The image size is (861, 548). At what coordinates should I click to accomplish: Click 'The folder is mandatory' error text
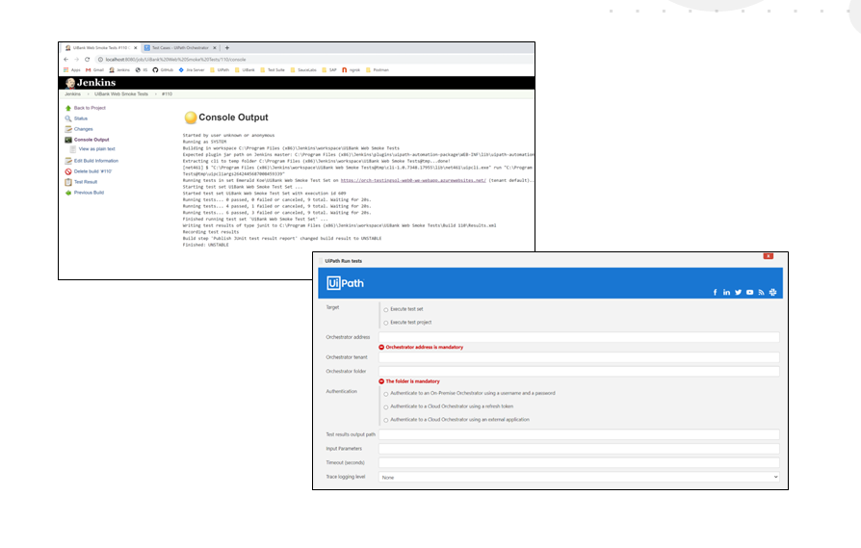click(x=412, y=381)
